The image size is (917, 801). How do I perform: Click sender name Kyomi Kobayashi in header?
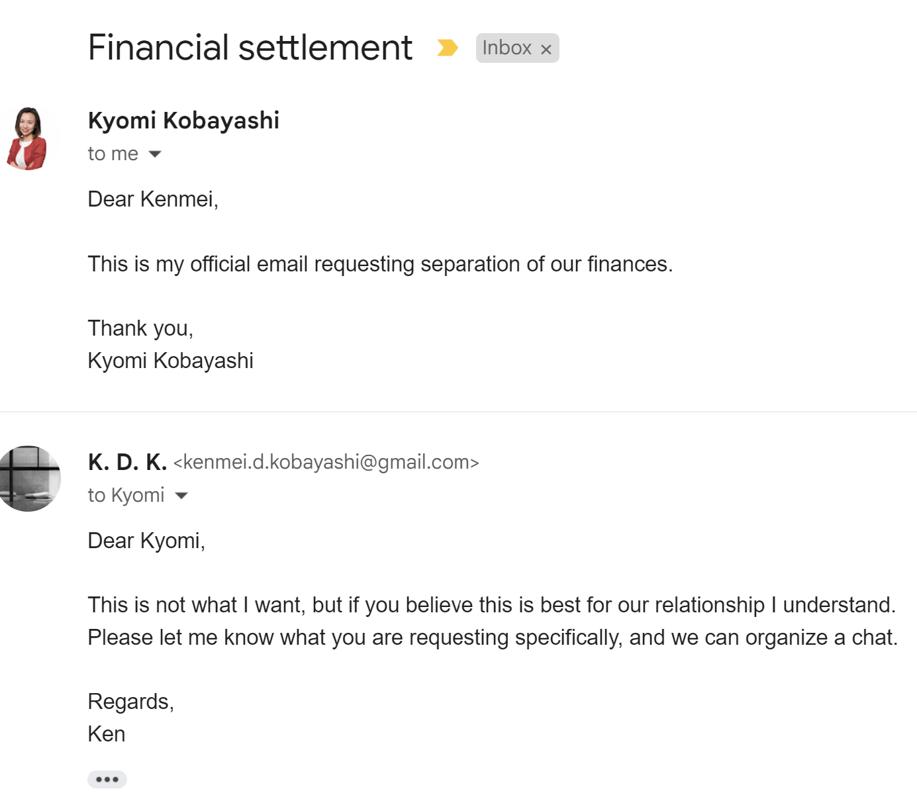(183, 120)
